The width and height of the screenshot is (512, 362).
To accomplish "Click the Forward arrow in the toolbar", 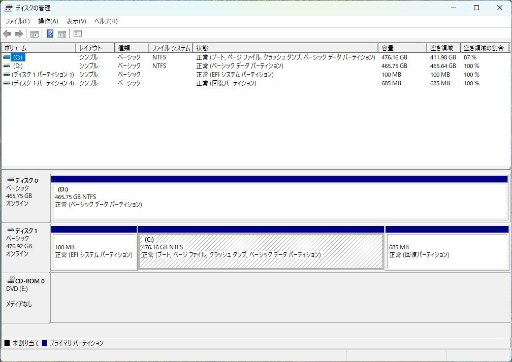I will [x=19, y=34].
